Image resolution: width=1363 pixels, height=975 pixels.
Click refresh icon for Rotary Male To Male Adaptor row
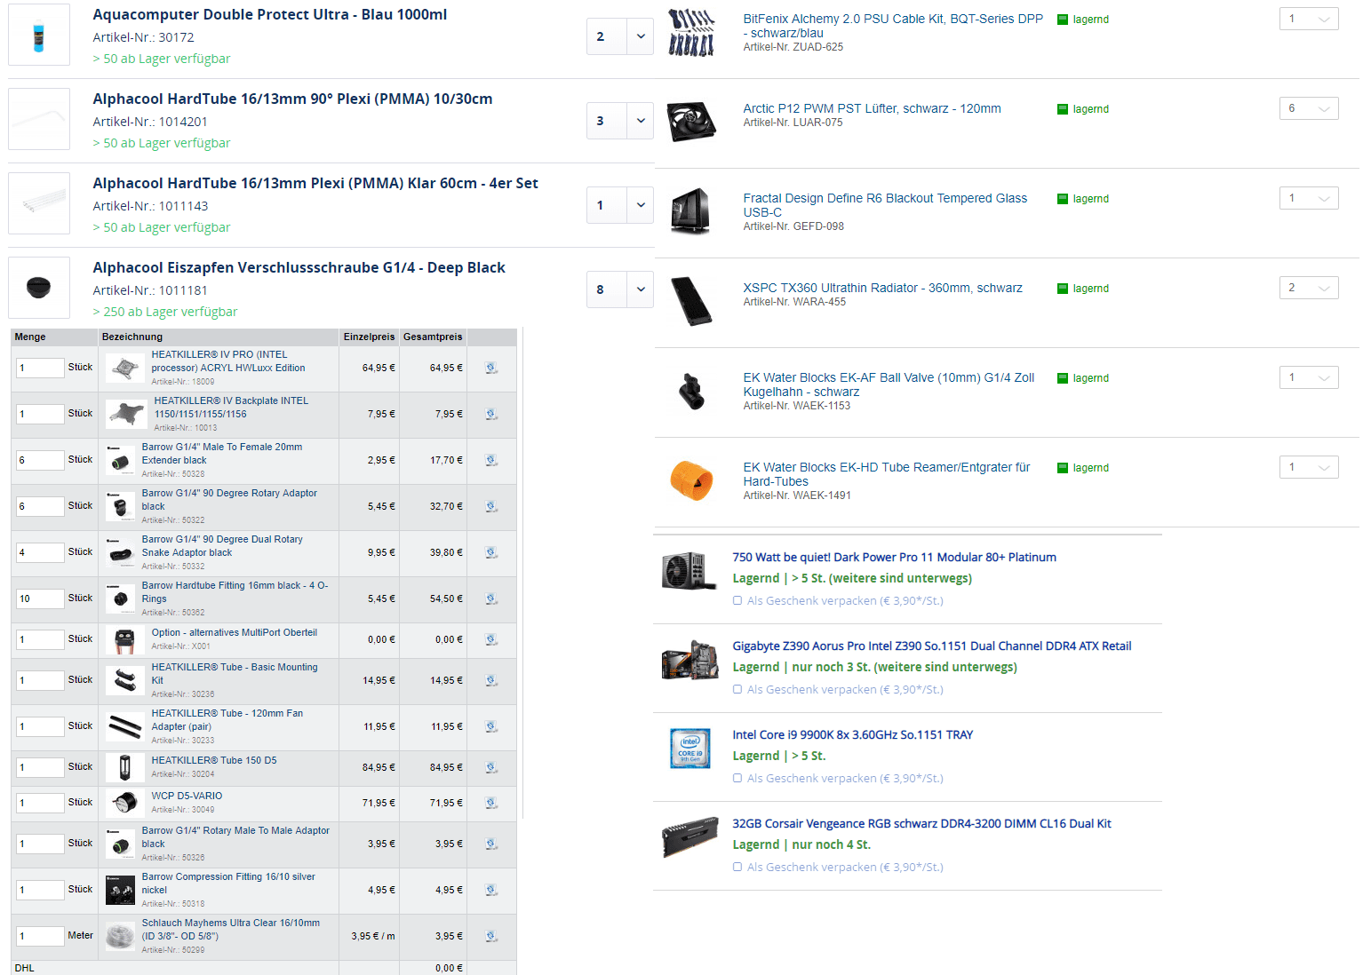491,844
